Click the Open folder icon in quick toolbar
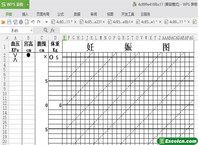 pyautogui.click(x=3, y=22)
